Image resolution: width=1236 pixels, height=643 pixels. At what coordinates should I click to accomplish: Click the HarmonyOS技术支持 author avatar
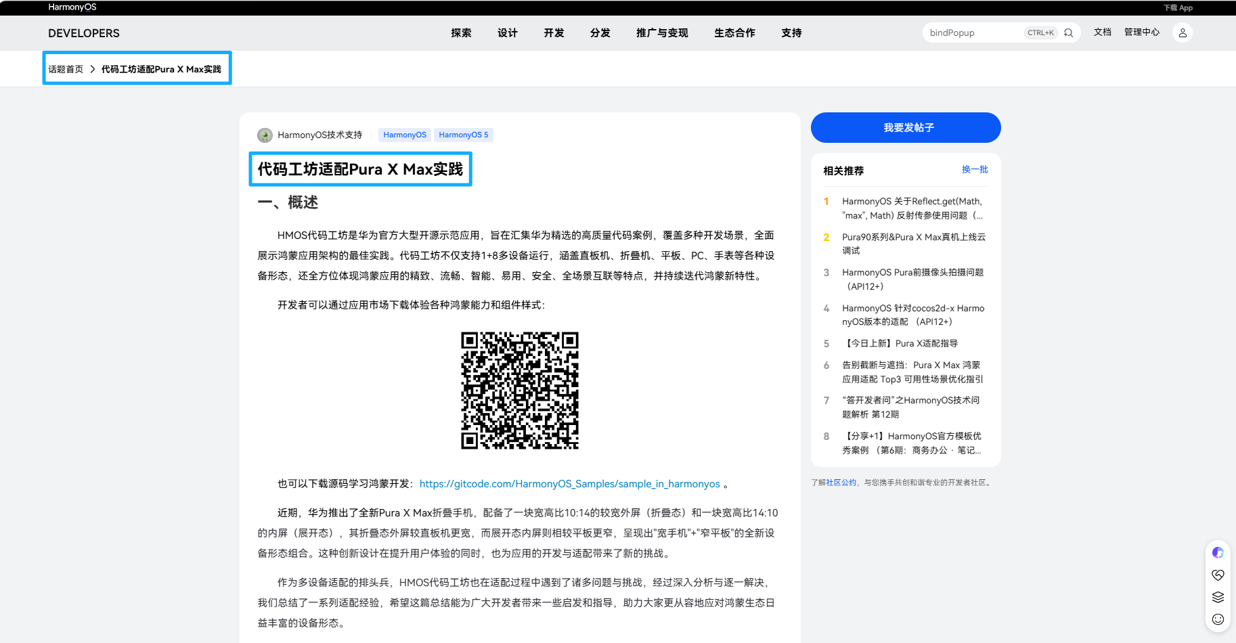tap(264, 135)
